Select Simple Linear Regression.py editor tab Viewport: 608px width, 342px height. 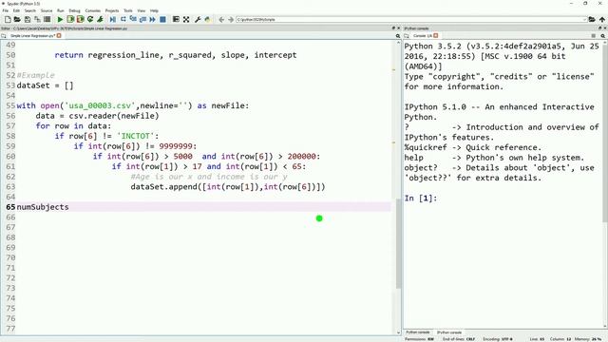[32, 36]
